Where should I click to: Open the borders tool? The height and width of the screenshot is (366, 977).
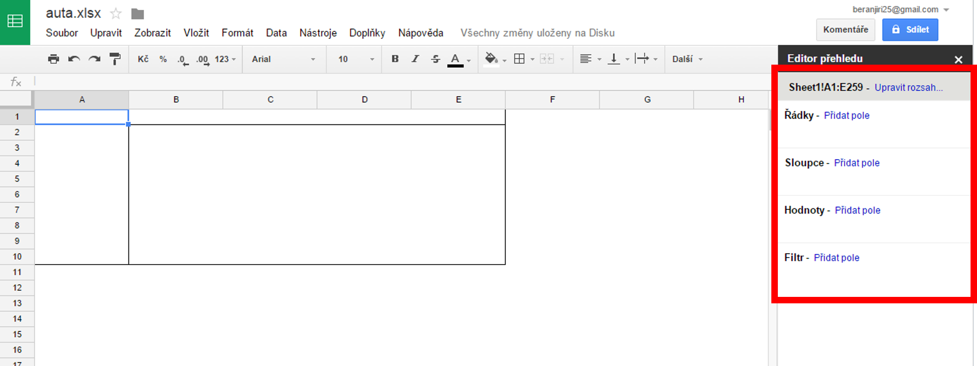pyautogui.click(x=519, y=59)
